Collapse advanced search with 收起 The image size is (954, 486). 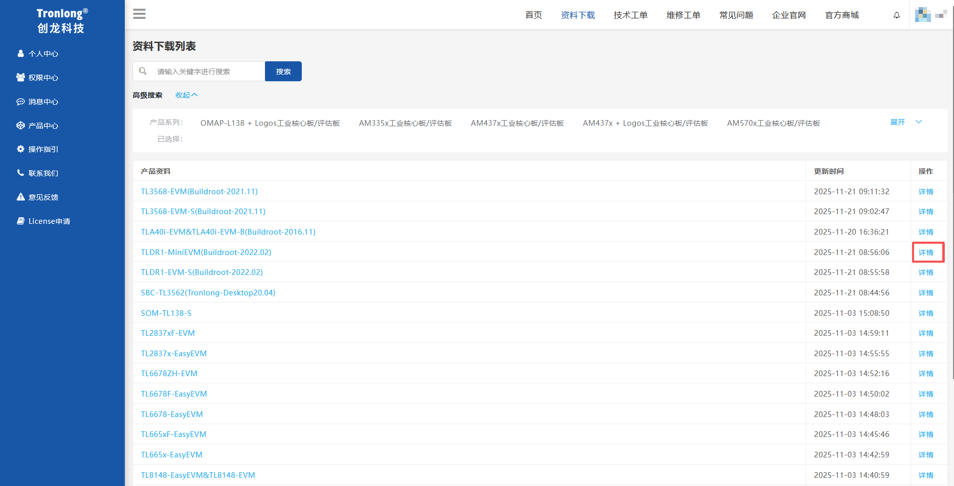point(186,95)
